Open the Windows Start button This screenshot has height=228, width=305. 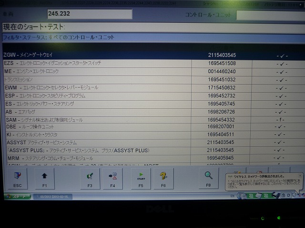click(17, 196)
